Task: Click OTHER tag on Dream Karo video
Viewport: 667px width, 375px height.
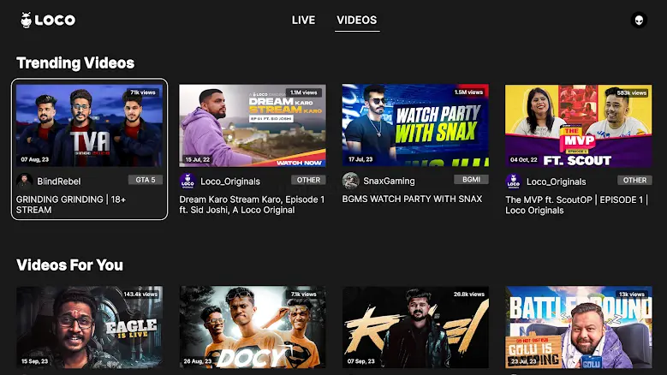Action: [x=308, y=181]
